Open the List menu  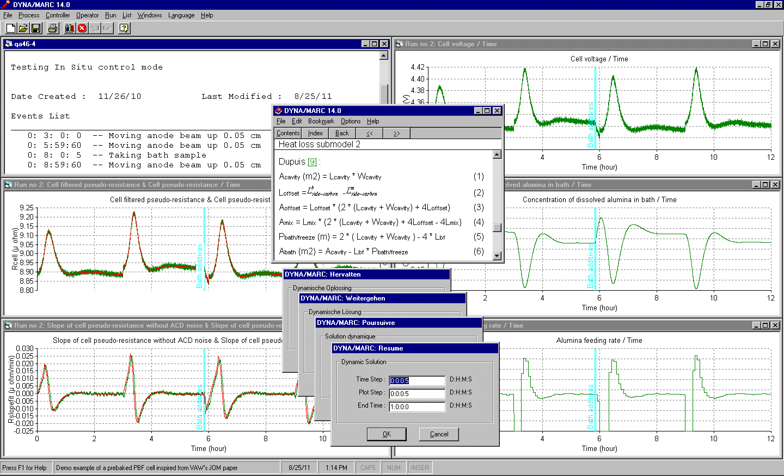[x=127, y=15]
